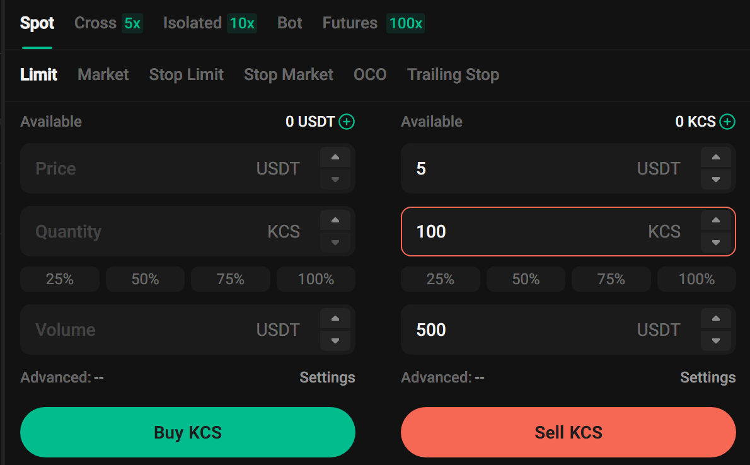Select 50% on the buy side
Image resolution: width=750 pixels, height=465 pixels.
(145, 279)
